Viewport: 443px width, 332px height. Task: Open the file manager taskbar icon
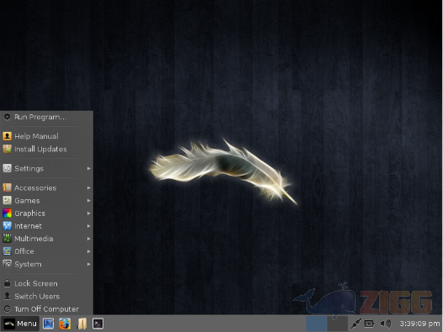82,324
